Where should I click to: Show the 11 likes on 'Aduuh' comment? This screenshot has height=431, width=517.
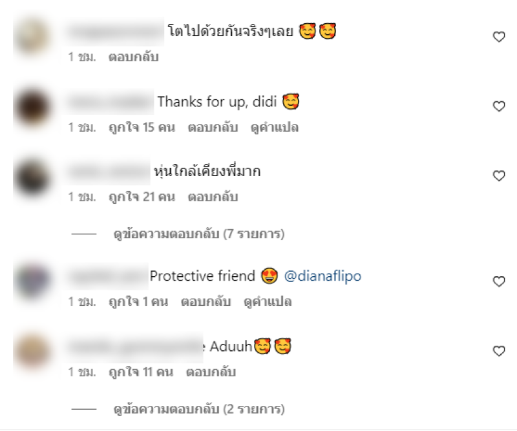point(141,372)
